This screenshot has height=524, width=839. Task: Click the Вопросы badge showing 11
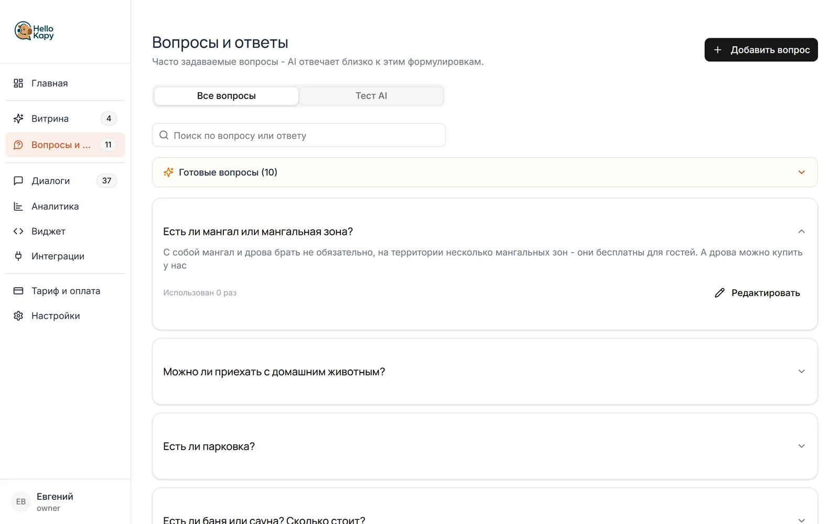click(x=108, y=145)
